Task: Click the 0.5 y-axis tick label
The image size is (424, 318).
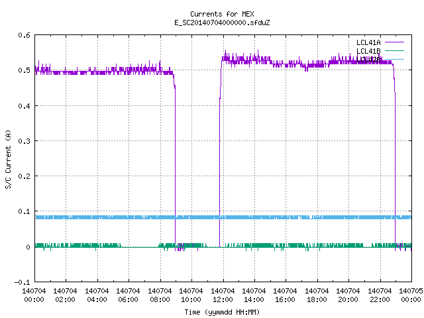Action: tap(24, 70)
